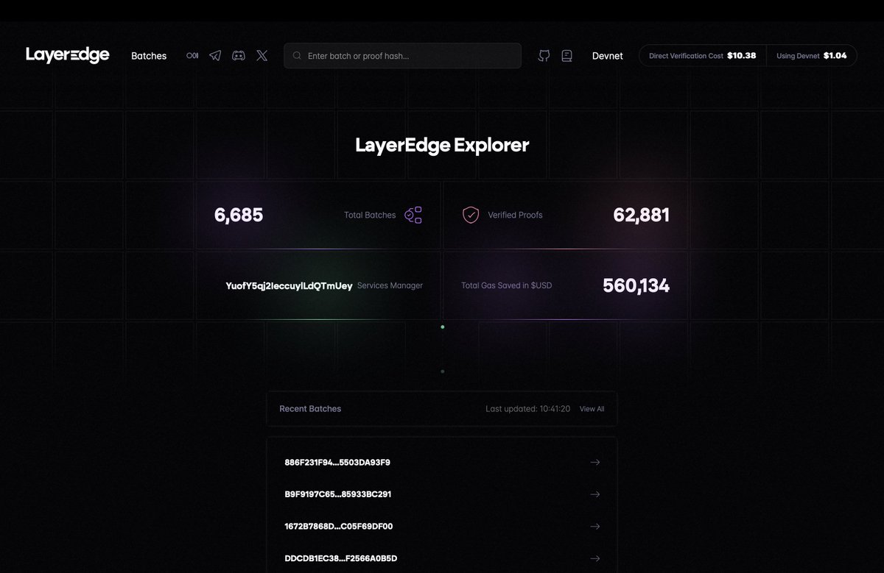
Task: Click the LayerEdge Explorer heading
Action: click(x=442, y=145)
